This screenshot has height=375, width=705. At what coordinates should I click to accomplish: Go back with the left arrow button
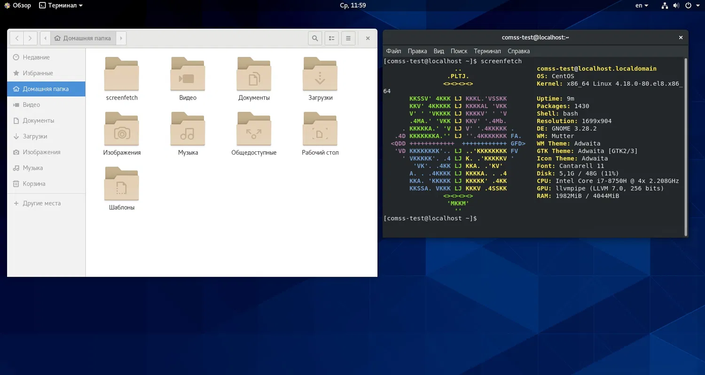tap(17, 38)
